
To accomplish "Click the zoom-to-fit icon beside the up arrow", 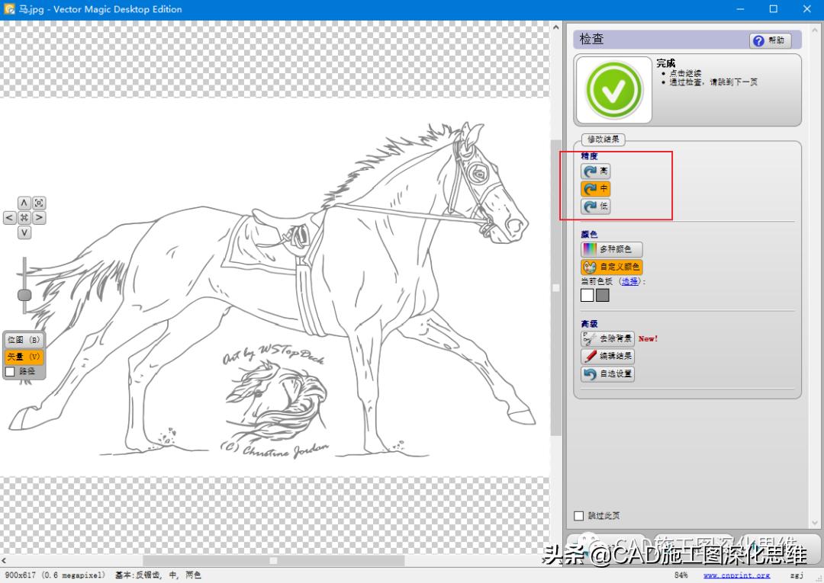I will pos(39,203).
